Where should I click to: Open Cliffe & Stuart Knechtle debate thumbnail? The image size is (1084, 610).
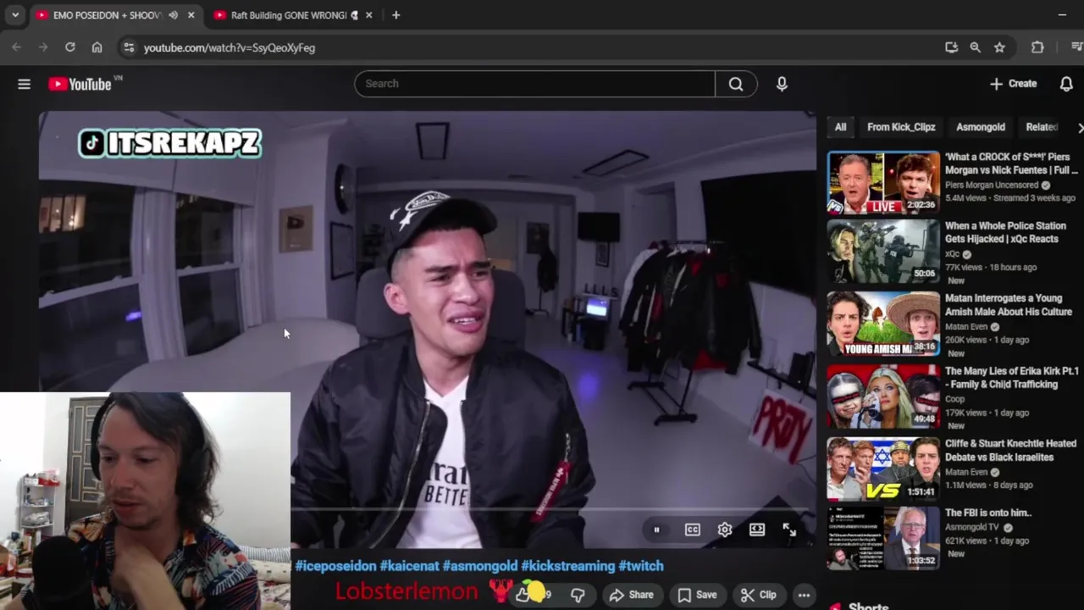[x=883, y=469]
